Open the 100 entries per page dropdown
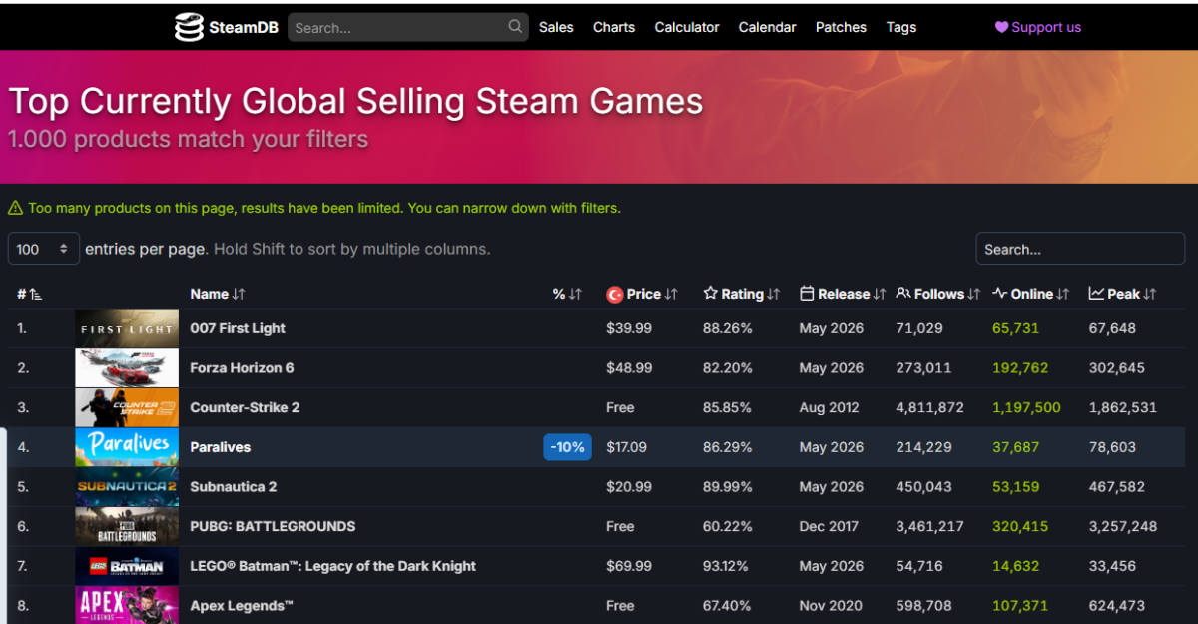Screen dimensions: 1198x624 point(44,249)
